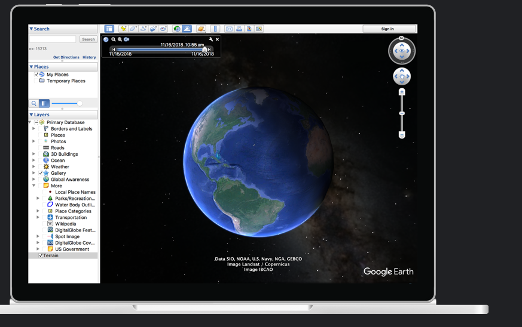Screen dimensions: 522x327
Task: Click the eye Look joystick center
Action: point(402,51)
